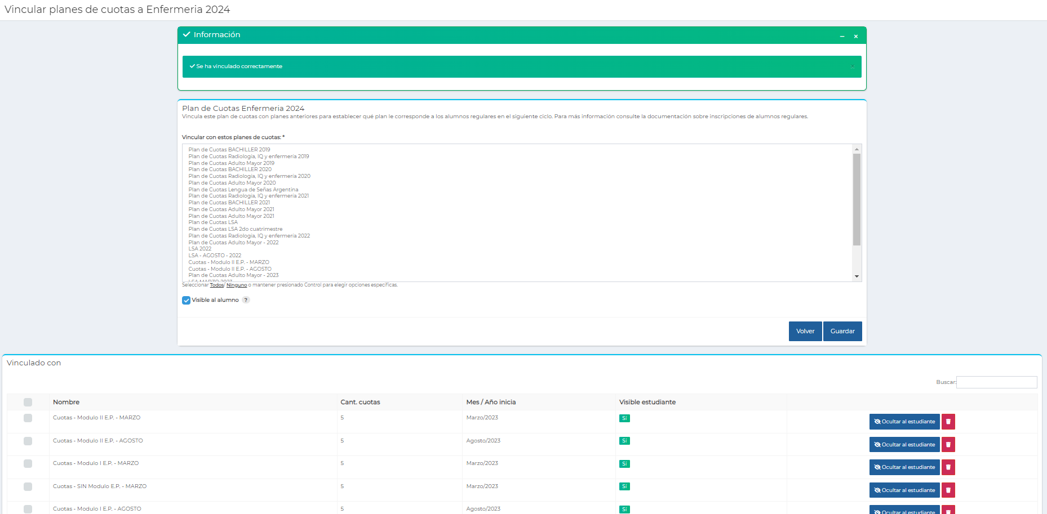Hide Cuotas - Modulo I E.P. - MARZO from the student
This screenshot has width=1047, height=514.
click(904, 467)
